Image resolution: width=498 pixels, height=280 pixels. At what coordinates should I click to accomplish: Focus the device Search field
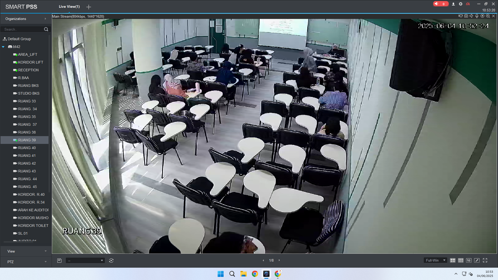pos(23,29)
